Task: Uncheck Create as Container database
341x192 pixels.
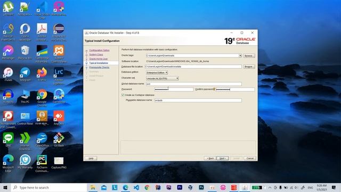Action: [123, 95]
